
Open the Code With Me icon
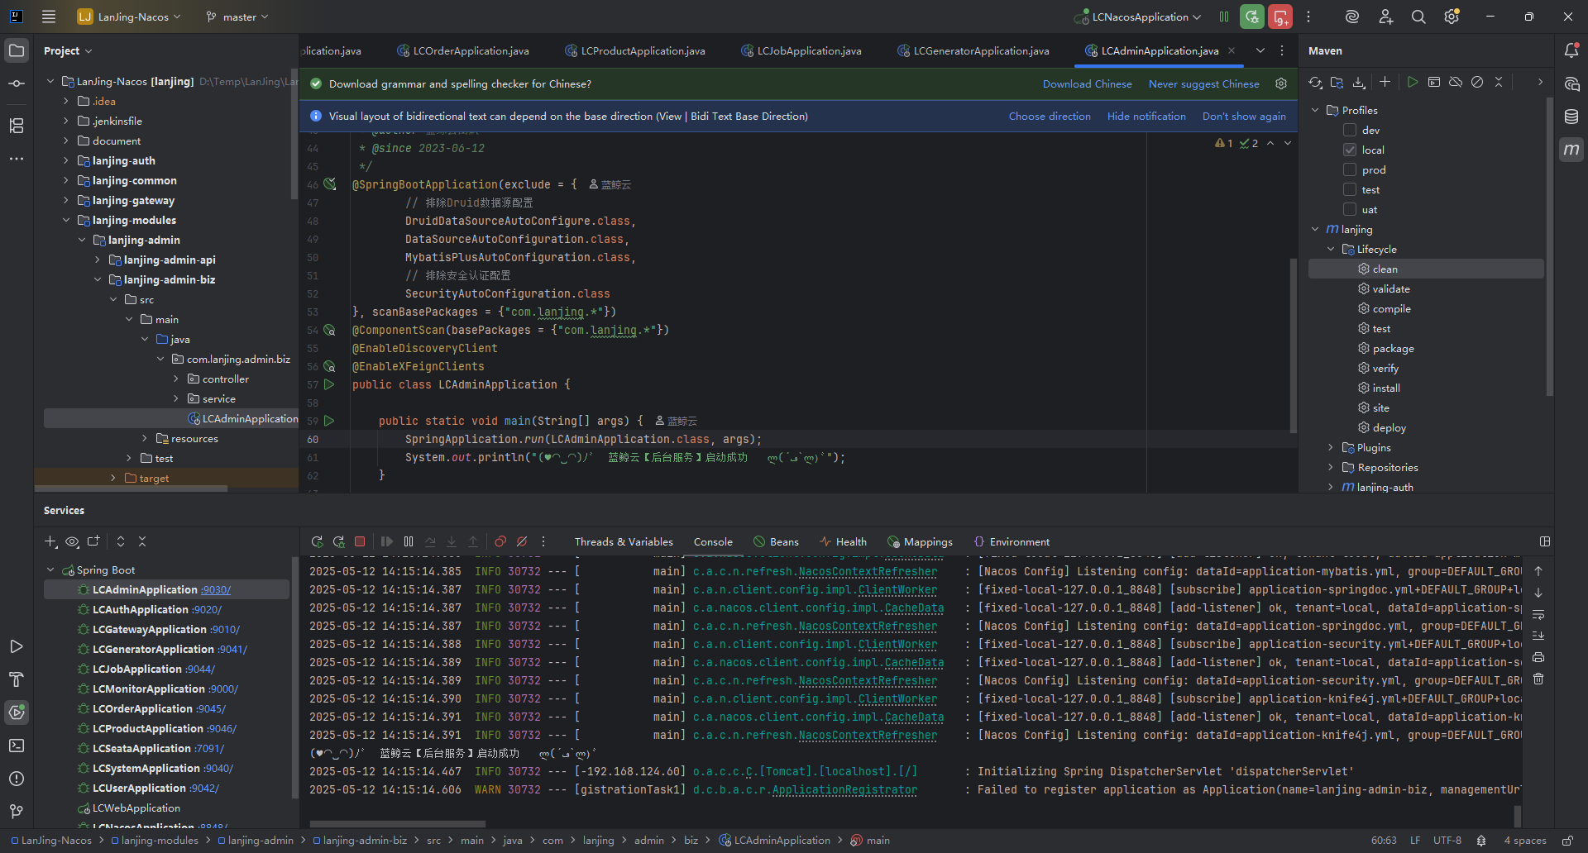coord(1385,17)
